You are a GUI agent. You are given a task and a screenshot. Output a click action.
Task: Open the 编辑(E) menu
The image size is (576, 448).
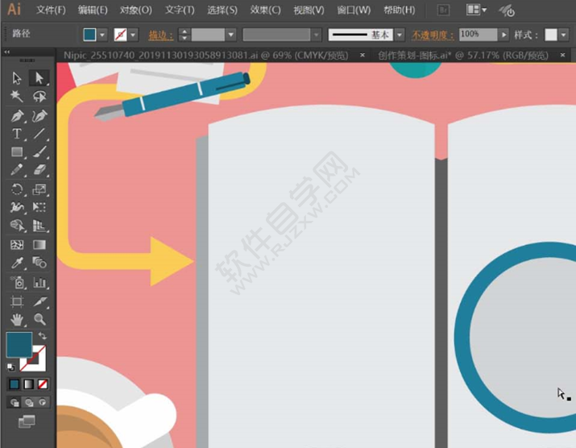pyautogui.click(x=92, y=10)
